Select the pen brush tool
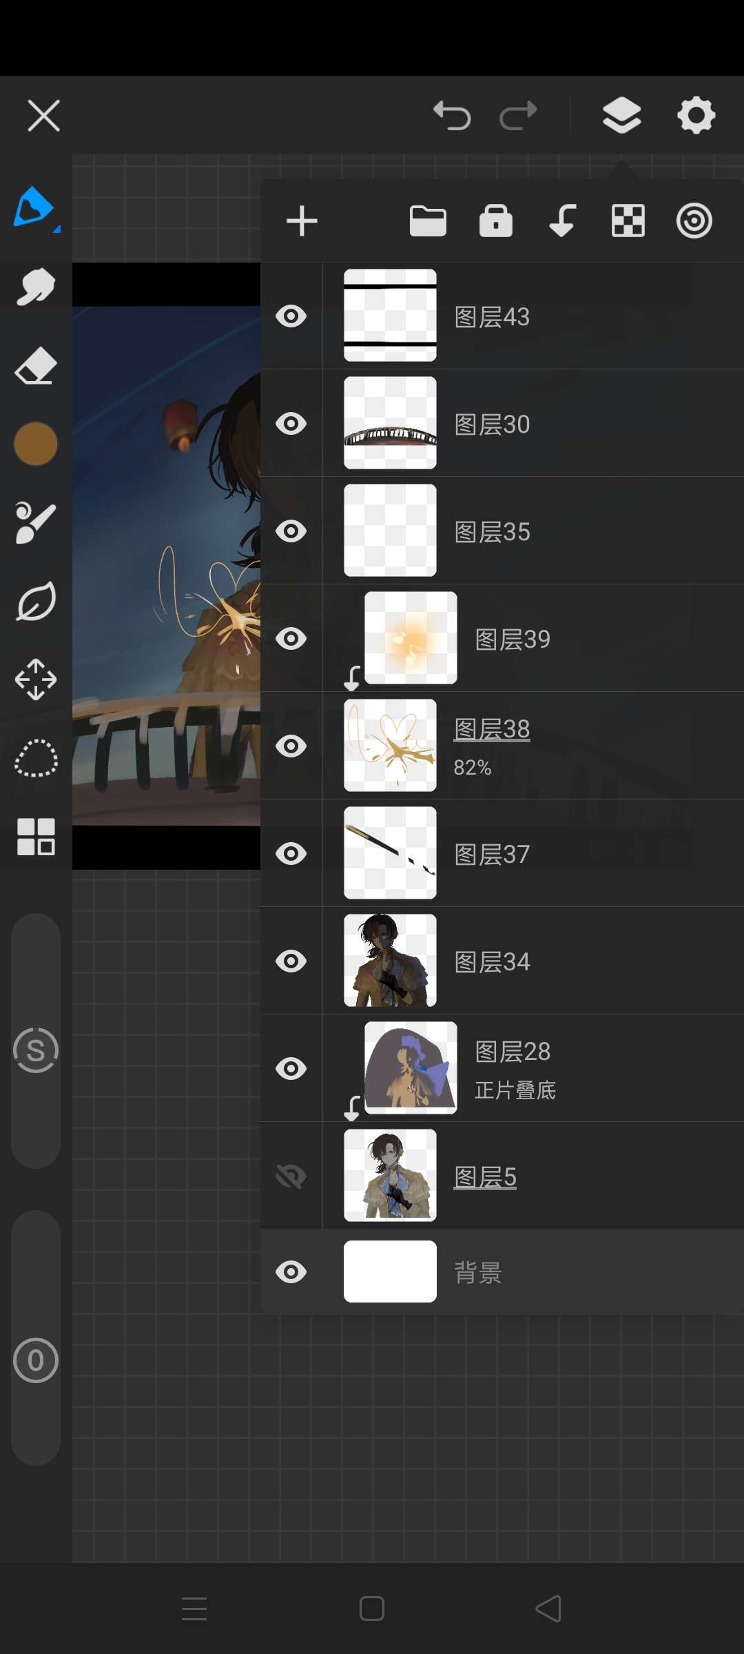This screenshot has height=1654, width=744. click(35, 207)
